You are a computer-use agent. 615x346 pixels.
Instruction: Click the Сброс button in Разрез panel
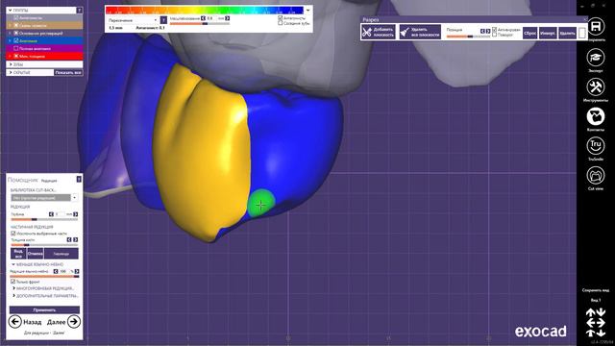529,34
